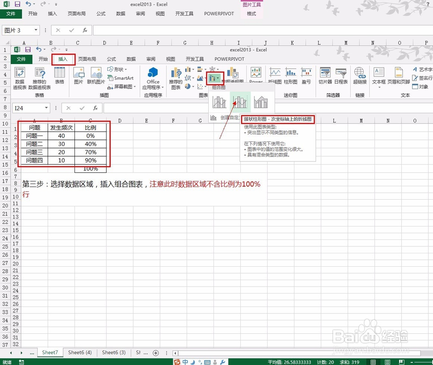Click the table cell reading 问题三

(35, 152)
